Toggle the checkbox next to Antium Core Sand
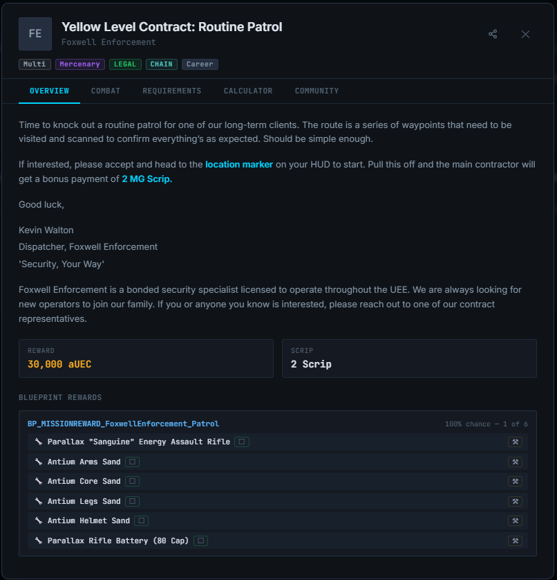557x580 pixels. (x=132, y=481)
